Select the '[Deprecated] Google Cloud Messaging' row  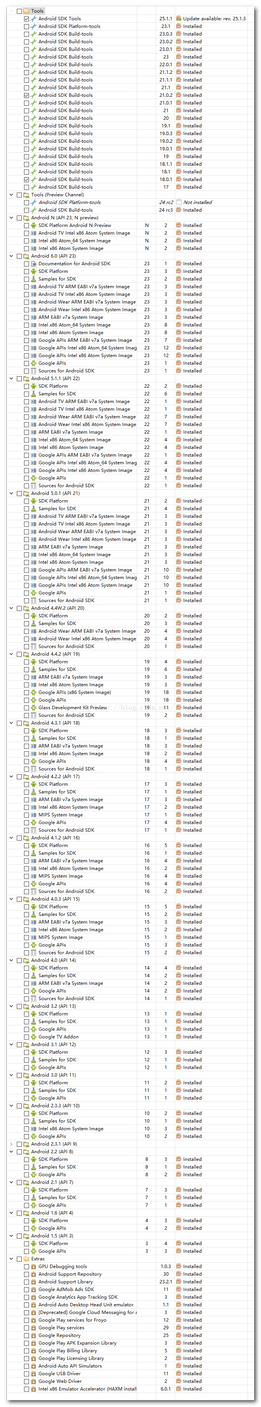[87, 1312]
